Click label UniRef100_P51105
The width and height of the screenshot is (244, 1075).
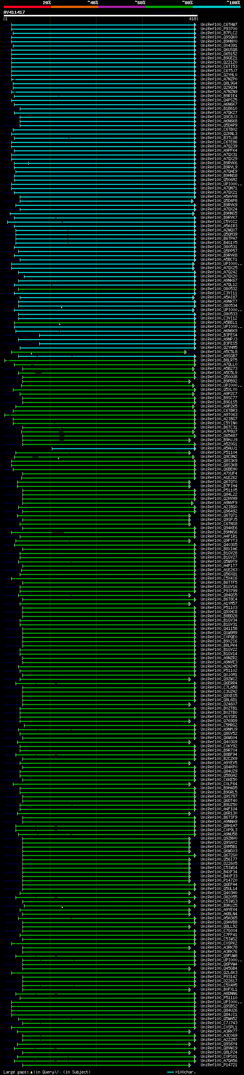click(219, 490)
